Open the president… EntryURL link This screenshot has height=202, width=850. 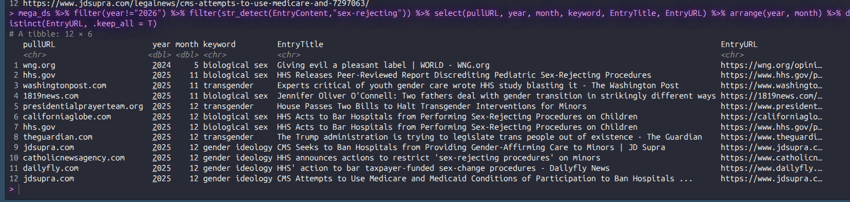(771, 106)
